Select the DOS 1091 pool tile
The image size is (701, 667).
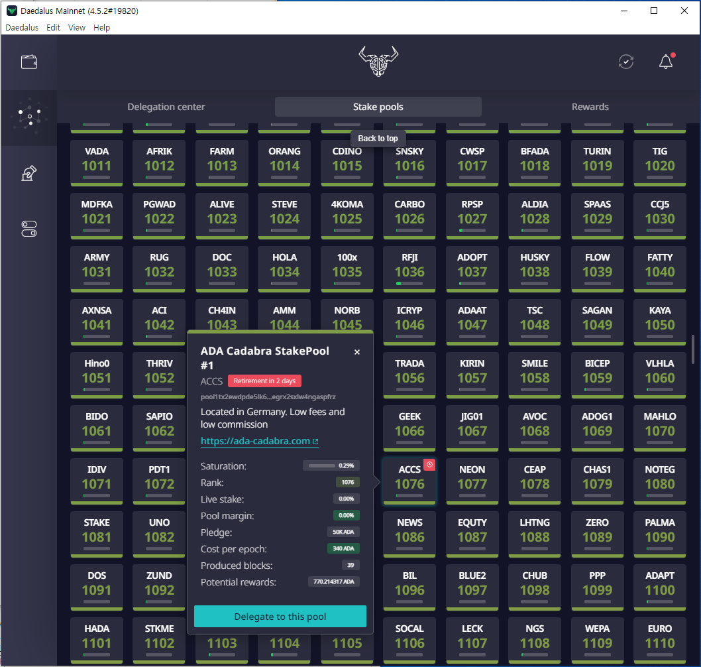pos(97,587)
